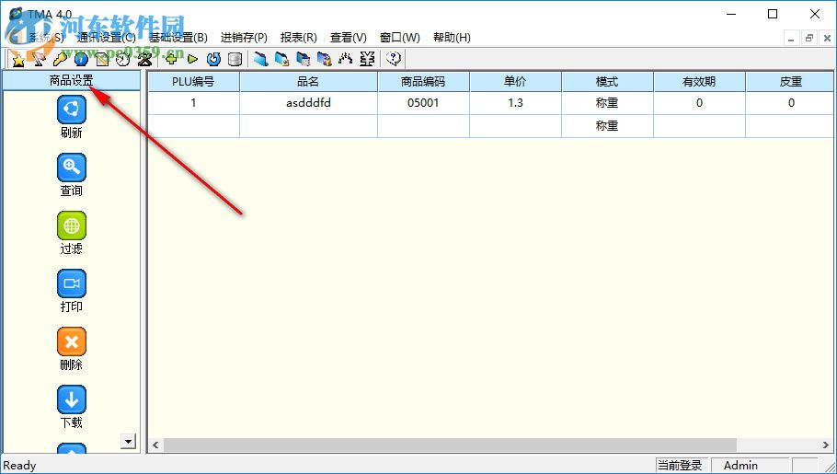Select the 1.3 unit price cell

click(x=515, y=103)
